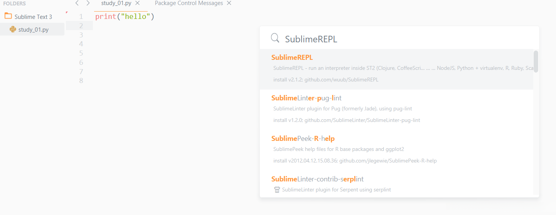This screenshot has width=556, height=215.
Task: Choose the SublimeLinter-pug-lint package
Action: point(306,98)
